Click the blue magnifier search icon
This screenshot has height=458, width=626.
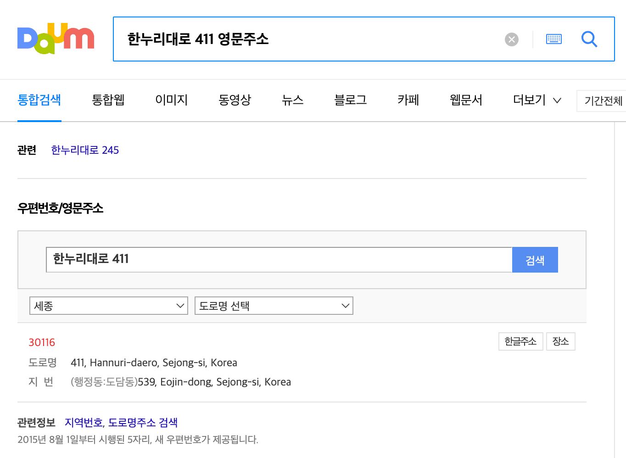coord(589,39)
